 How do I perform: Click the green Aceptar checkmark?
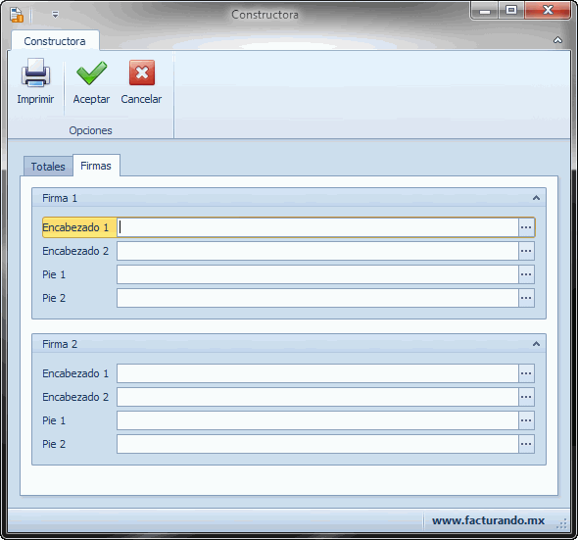tap(91, 74)
